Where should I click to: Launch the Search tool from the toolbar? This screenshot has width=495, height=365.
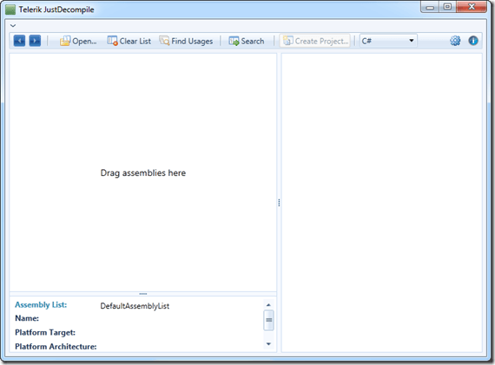pos(247,41)
